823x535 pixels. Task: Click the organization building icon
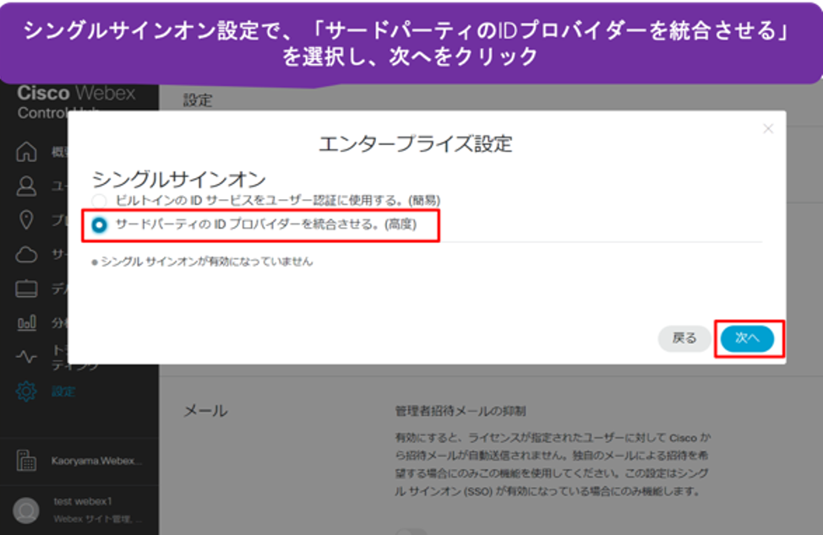click(x=27, y=462)
